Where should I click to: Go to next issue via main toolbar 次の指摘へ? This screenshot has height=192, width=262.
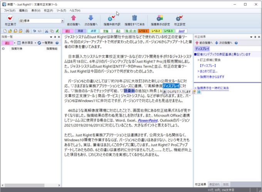(x=91, y=20)
